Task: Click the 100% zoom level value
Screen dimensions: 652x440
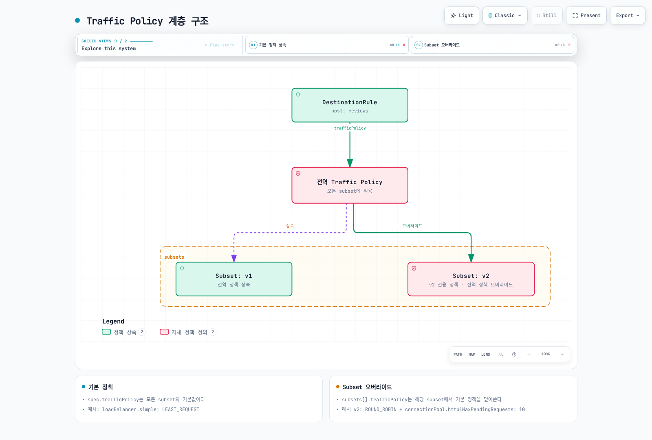Action: (546, 354)
